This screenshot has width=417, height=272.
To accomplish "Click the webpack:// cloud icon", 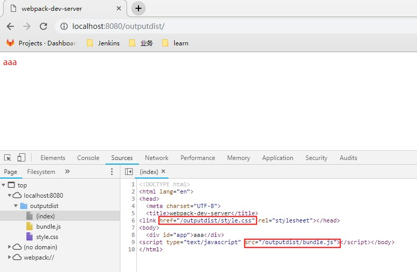I will point(17,258).
